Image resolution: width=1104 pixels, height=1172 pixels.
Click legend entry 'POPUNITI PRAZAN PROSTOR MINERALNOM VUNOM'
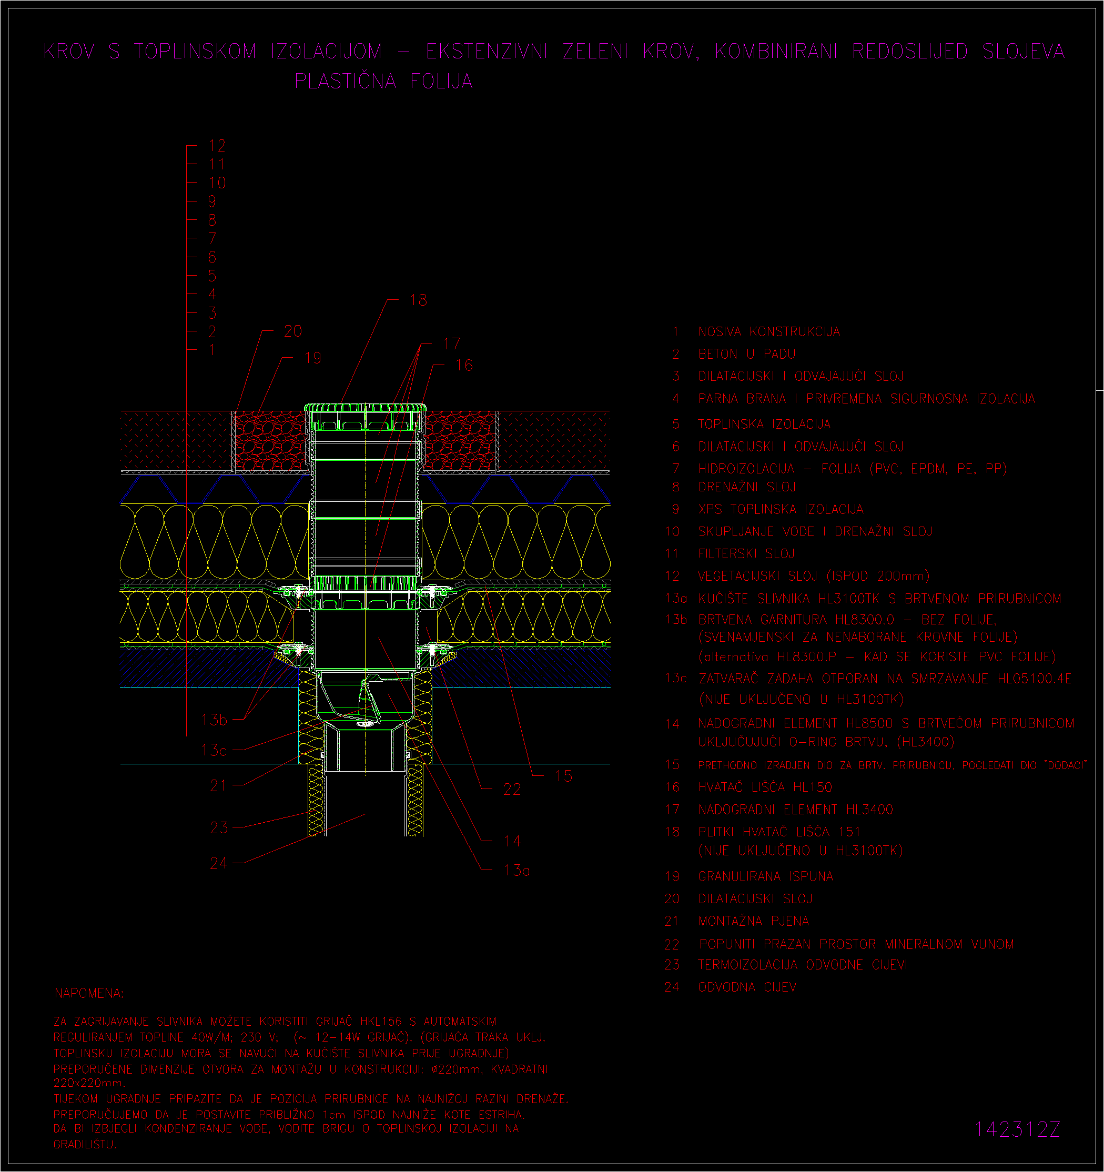pyautogui.click(x=856, y=944)
